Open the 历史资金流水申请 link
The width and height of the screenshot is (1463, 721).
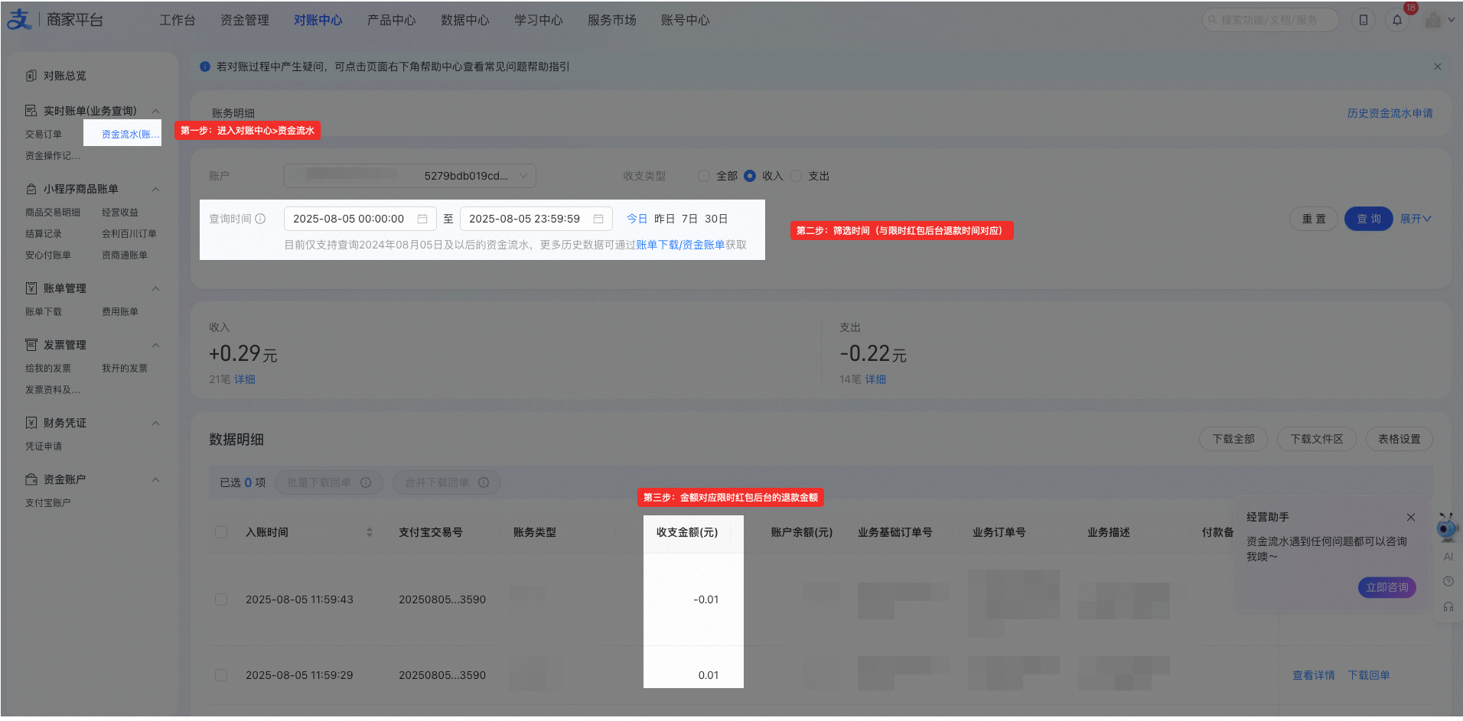(1390, 113)
